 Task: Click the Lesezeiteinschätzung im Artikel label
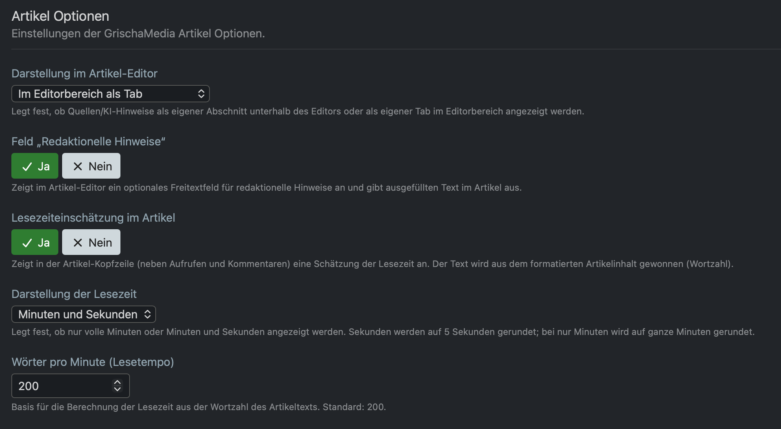click(x=93, y=218)
